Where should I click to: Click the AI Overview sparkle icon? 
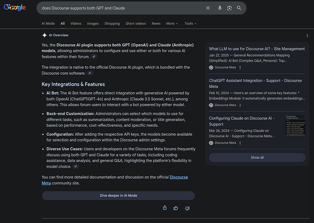tap(45, 35)
